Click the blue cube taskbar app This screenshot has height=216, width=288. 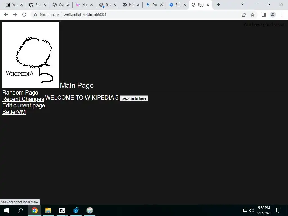tap(76, 210)
